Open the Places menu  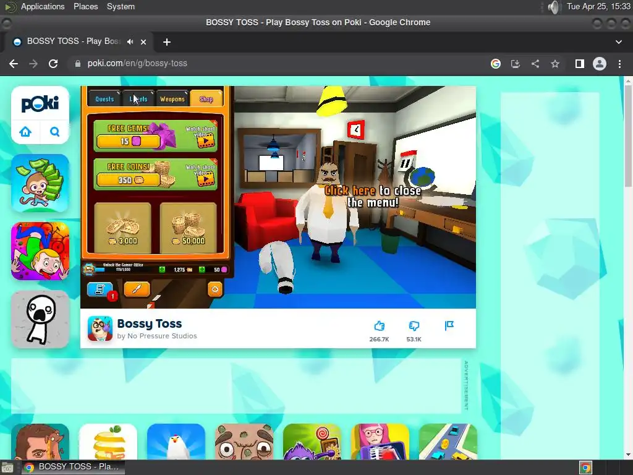pos(85,6)
